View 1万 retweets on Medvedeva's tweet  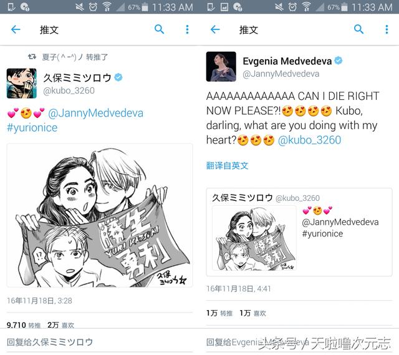219,313
